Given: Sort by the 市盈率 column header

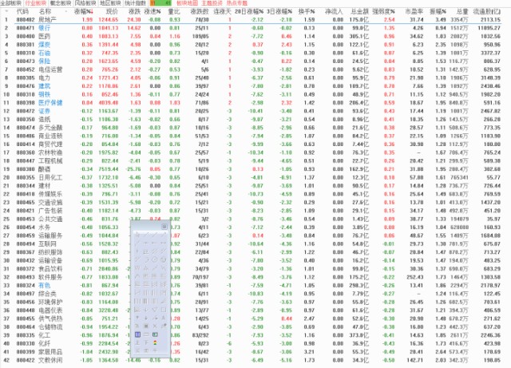Looking at the screenshot, I should coord(413,11).
